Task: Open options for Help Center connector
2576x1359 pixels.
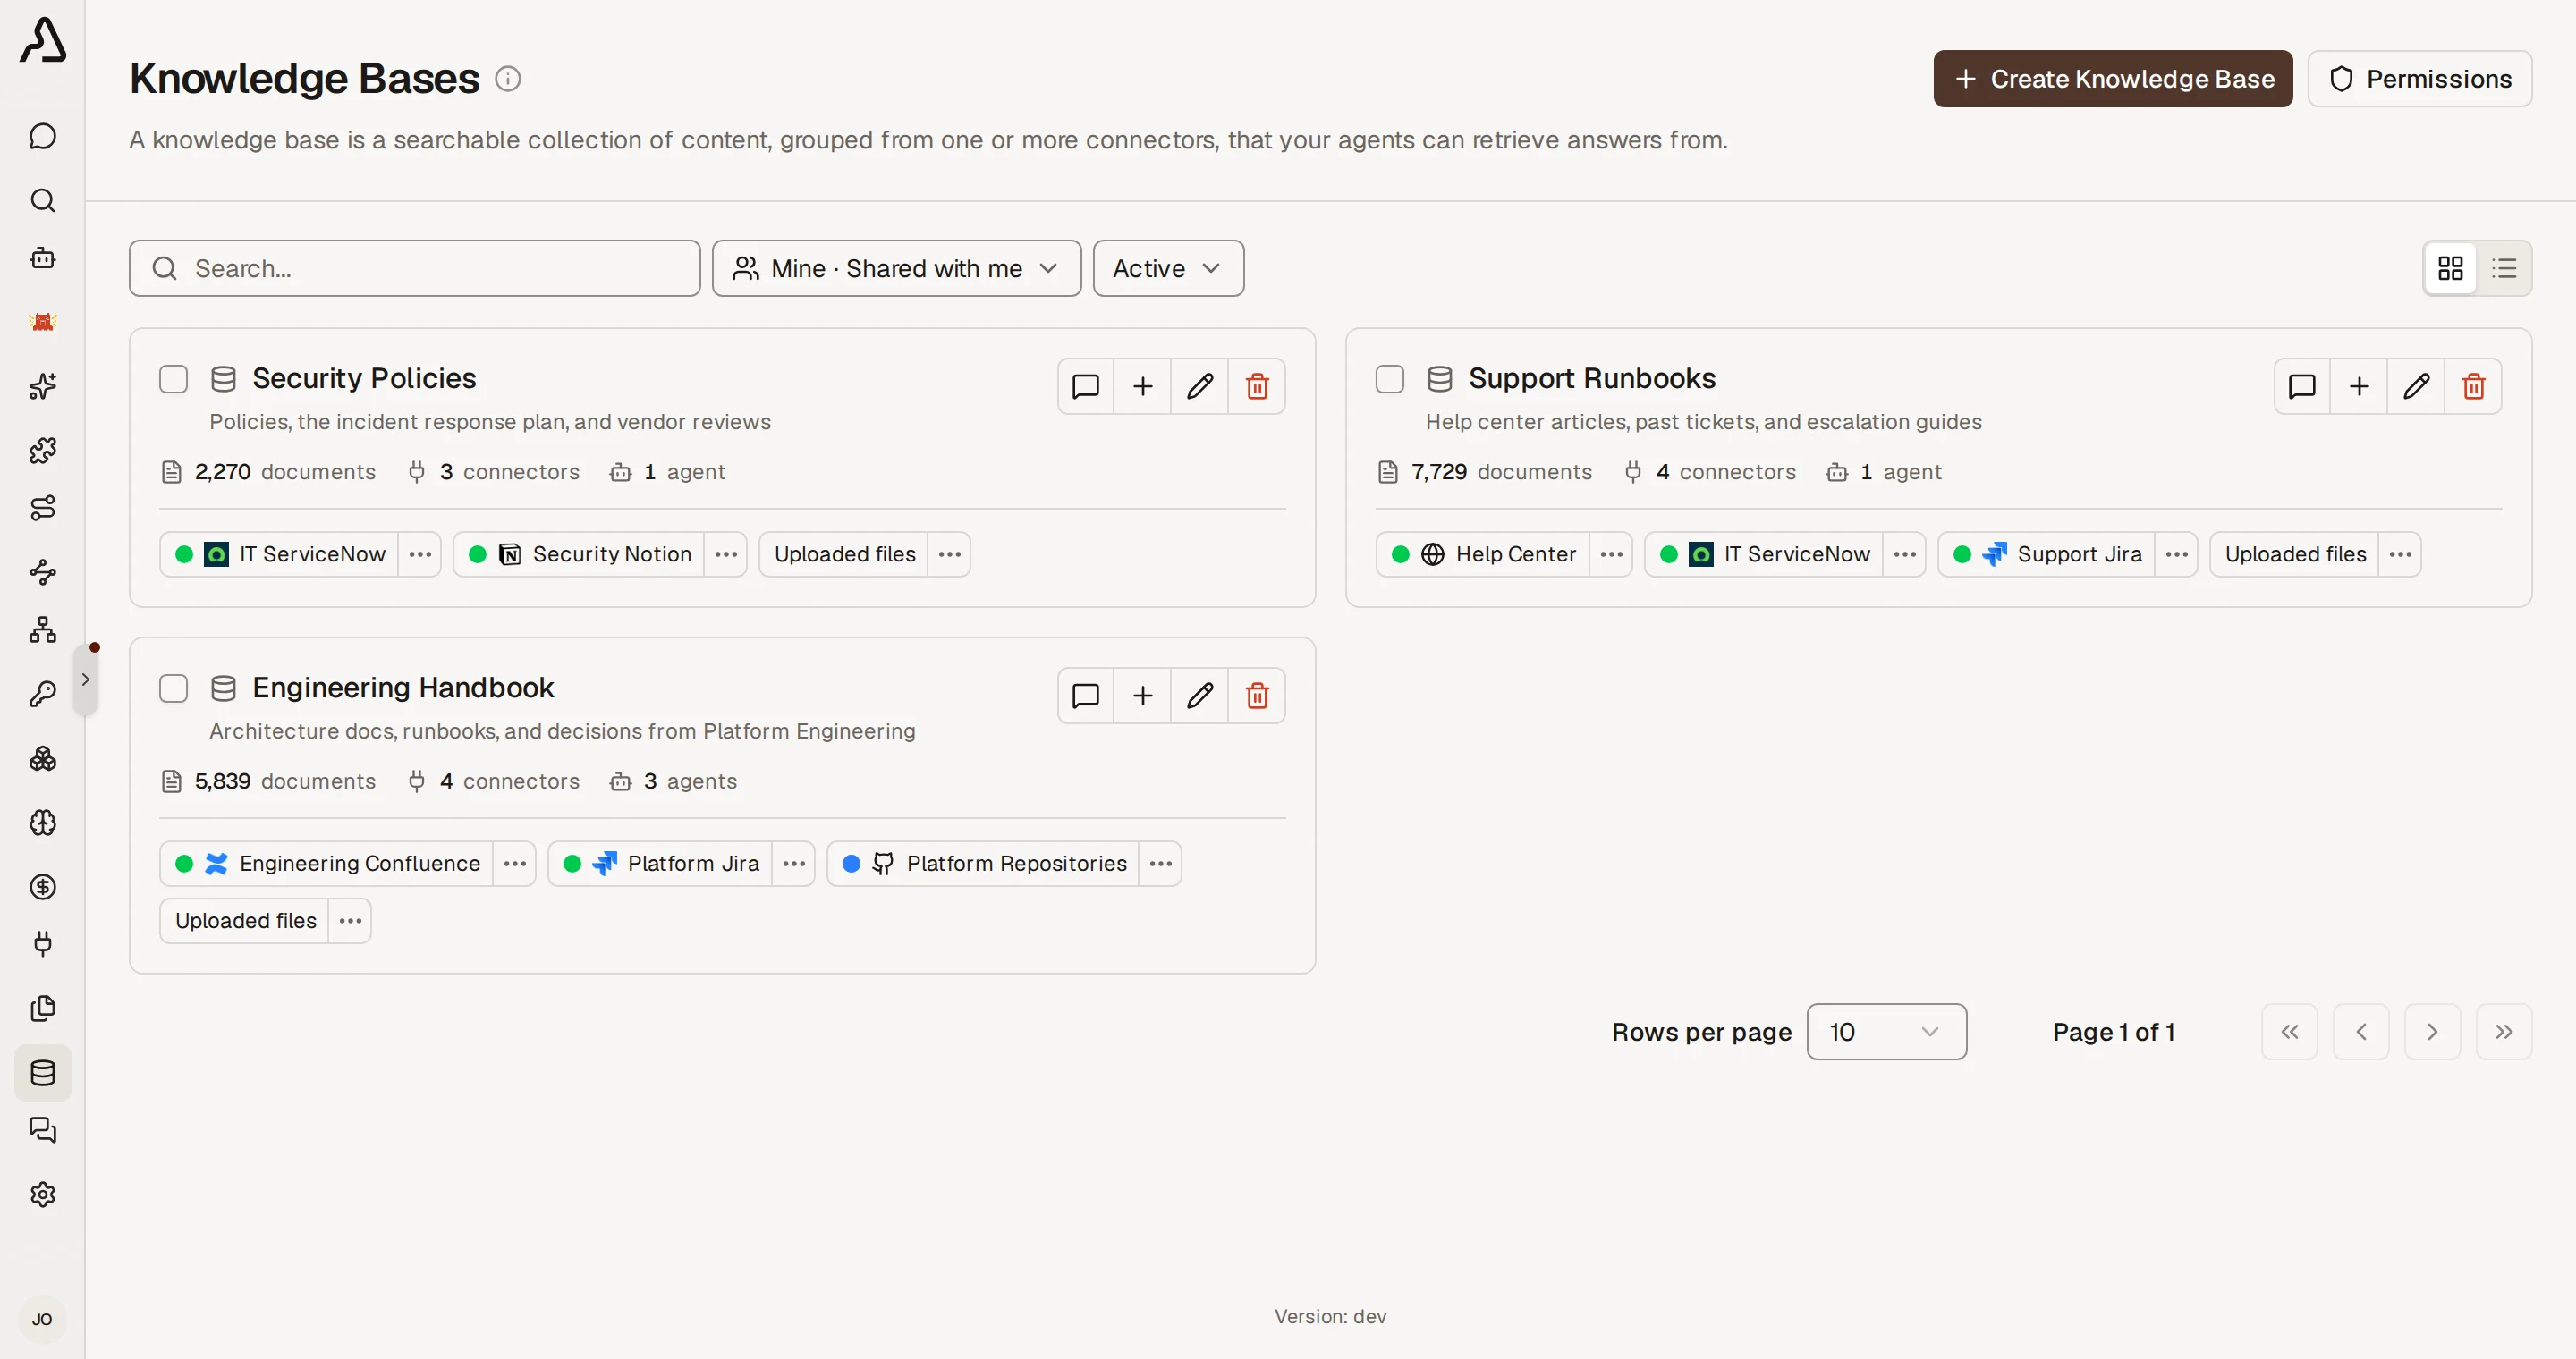Action: pyautogui.click(x=1611, y=553)
